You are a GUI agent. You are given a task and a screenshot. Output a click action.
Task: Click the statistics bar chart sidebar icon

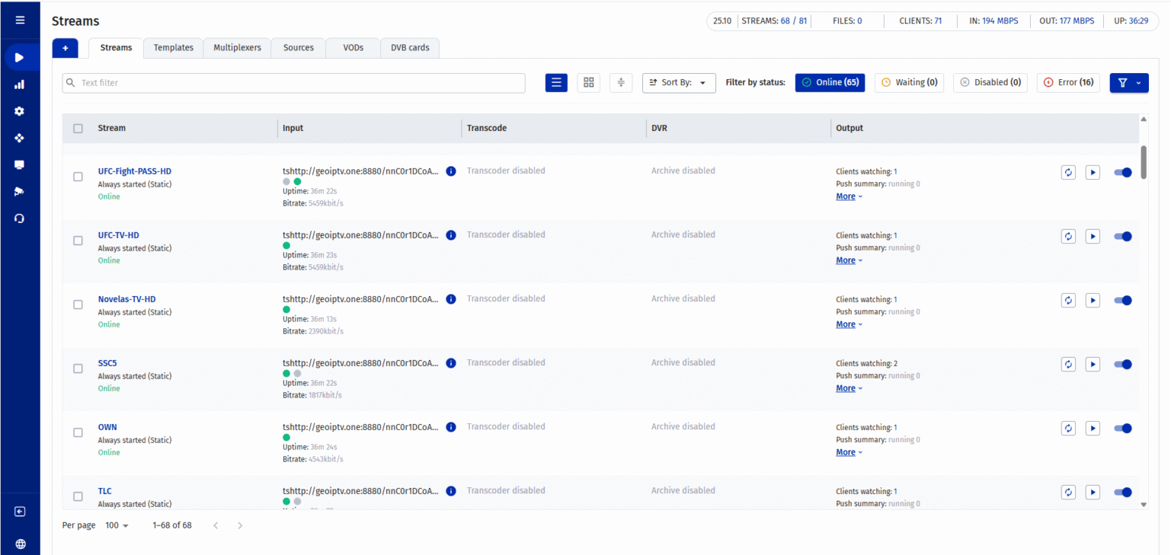click(x=20, y=85)
